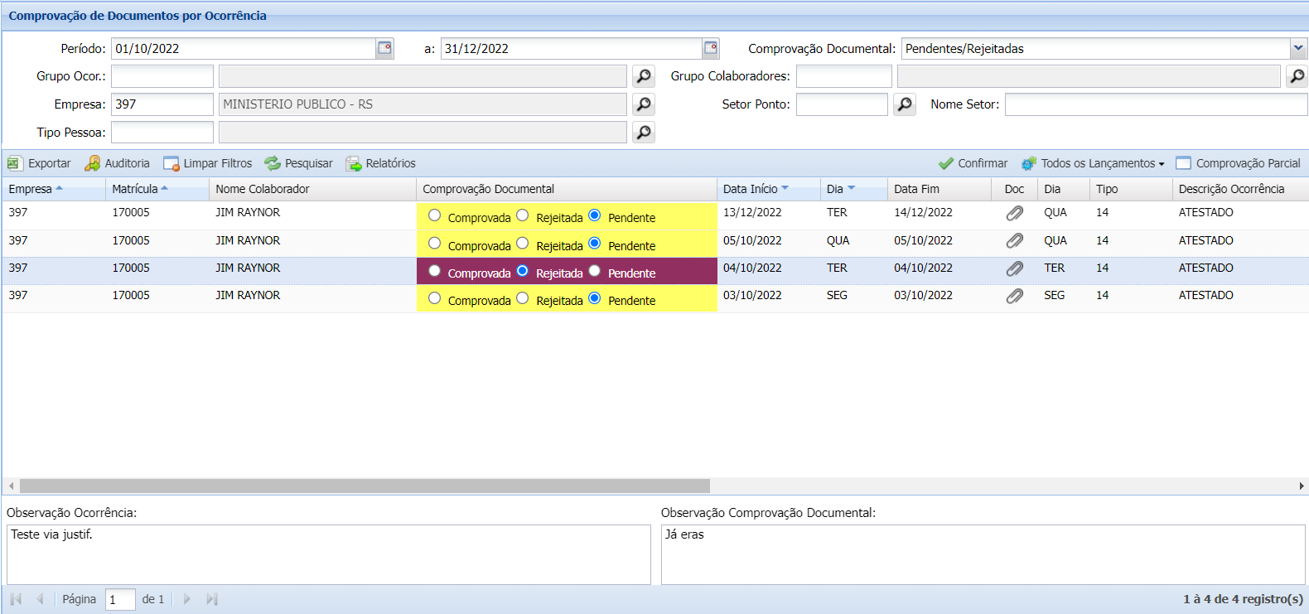Click Empresa search magnifier icon

click(644, 104)
